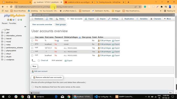This screenshot has height=99, width=177.
Task: Expand the notes database node
Action: (x=2, y=45)
